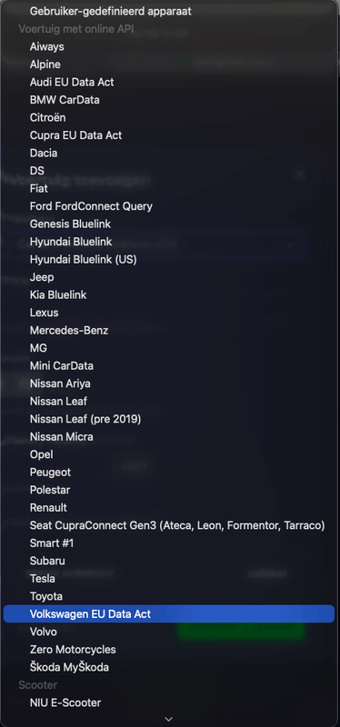Select Škoda MyŠkoda entry

pyautogui.click(x=169, y=667)
